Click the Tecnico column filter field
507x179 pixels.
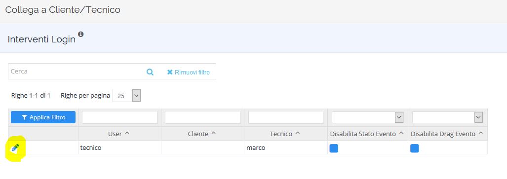tap(285, 117)
